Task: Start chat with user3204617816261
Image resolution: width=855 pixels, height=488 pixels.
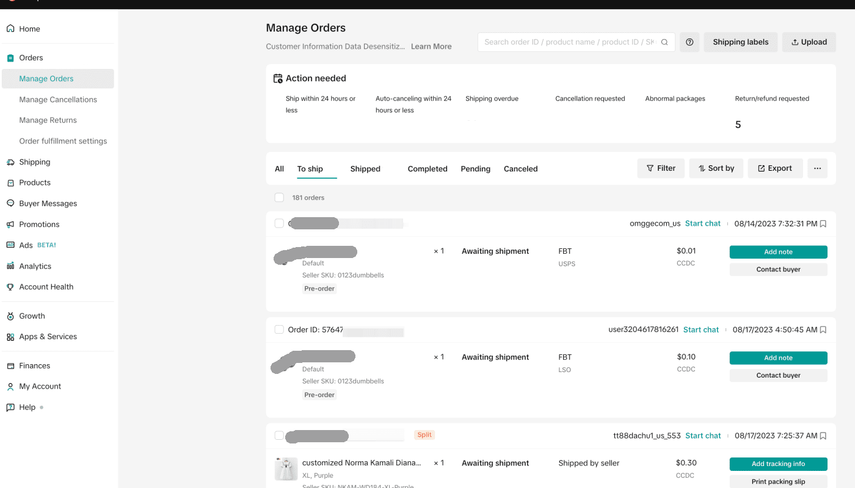Action: click(x=701, y=330)
